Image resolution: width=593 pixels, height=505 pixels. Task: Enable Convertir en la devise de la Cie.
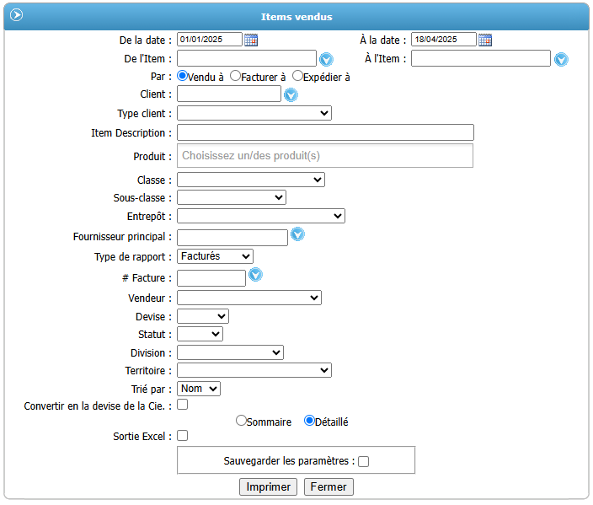pos(182,405)
